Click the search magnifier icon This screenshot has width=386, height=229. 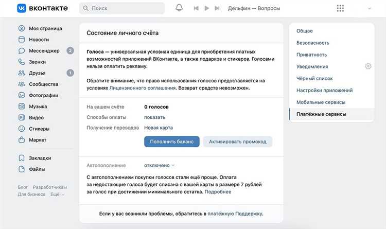85,8
